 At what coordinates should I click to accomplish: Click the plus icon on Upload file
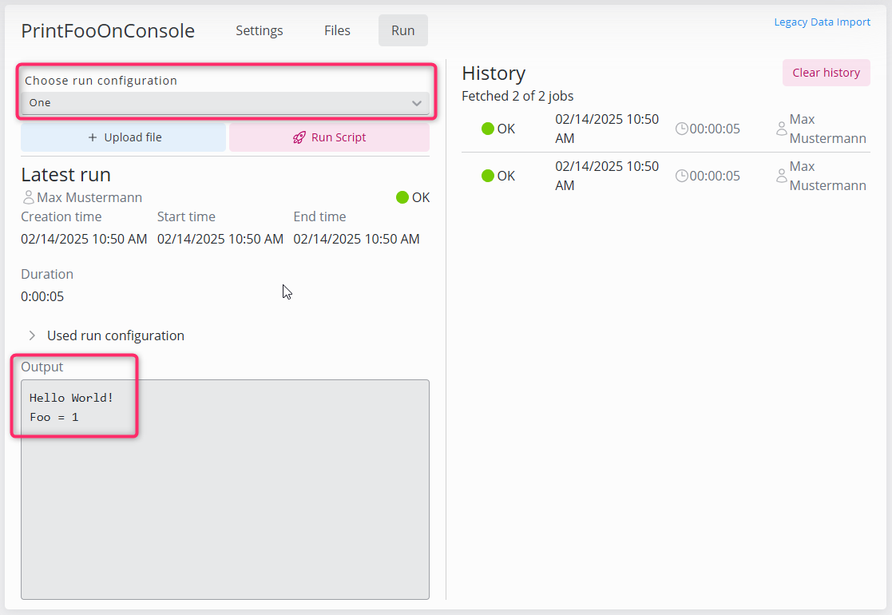tap(93, 137)
